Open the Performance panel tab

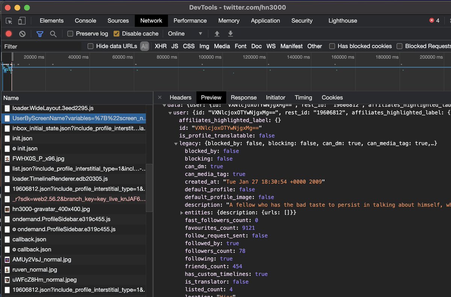(190, 21)
